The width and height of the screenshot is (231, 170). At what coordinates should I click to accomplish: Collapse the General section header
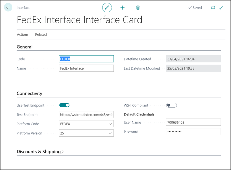pos(24,47)
